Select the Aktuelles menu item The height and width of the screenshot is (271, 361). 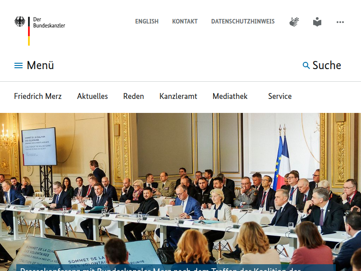pos(93,96)
